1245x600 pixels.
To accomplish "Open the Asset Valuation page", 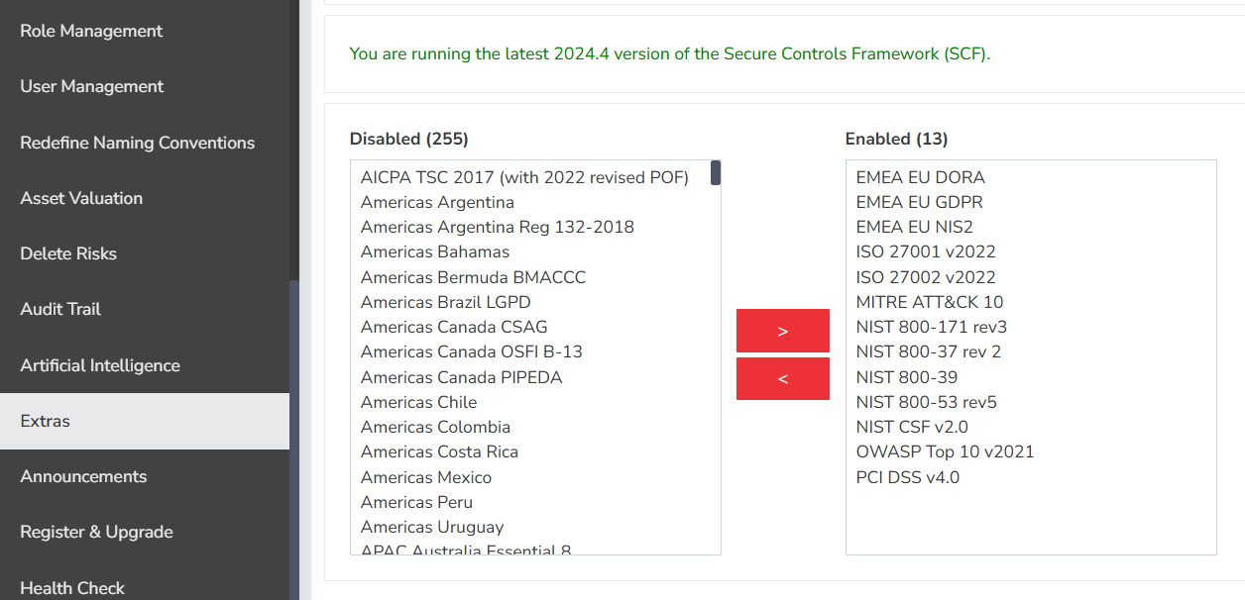I will tap(80, 198).
